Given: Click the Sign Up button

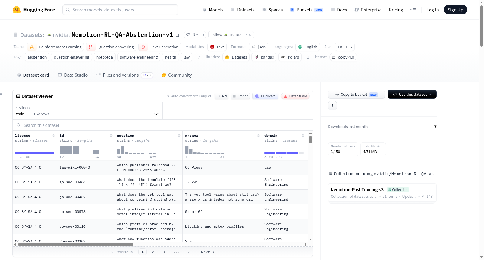Looking at the screenshot, I should click(456, 10).
